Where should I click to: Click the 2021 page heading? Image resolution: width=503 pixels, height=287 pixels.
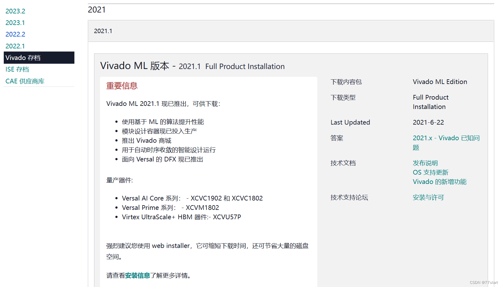coord(97,9)
